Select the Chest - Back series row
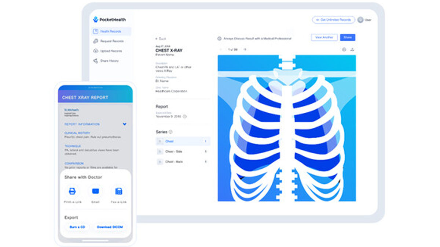Viewport: 440px width, 247px height. tap(183, 162)
